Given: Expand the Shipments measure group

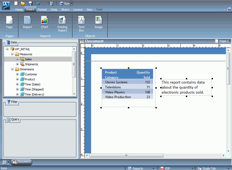Looking at the screenshot, I should point(17,64).
